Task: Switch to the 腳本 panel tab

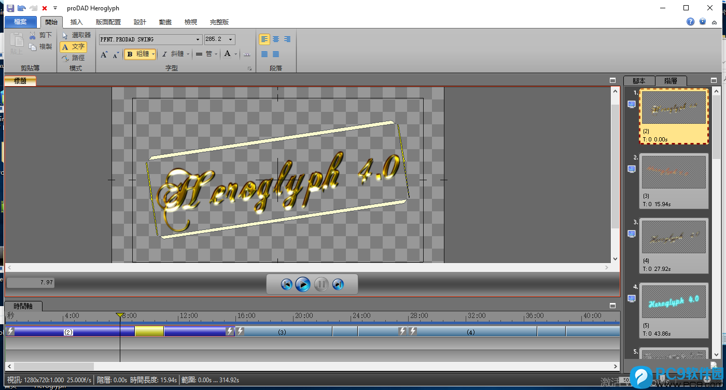Action: tap(639, 81)
